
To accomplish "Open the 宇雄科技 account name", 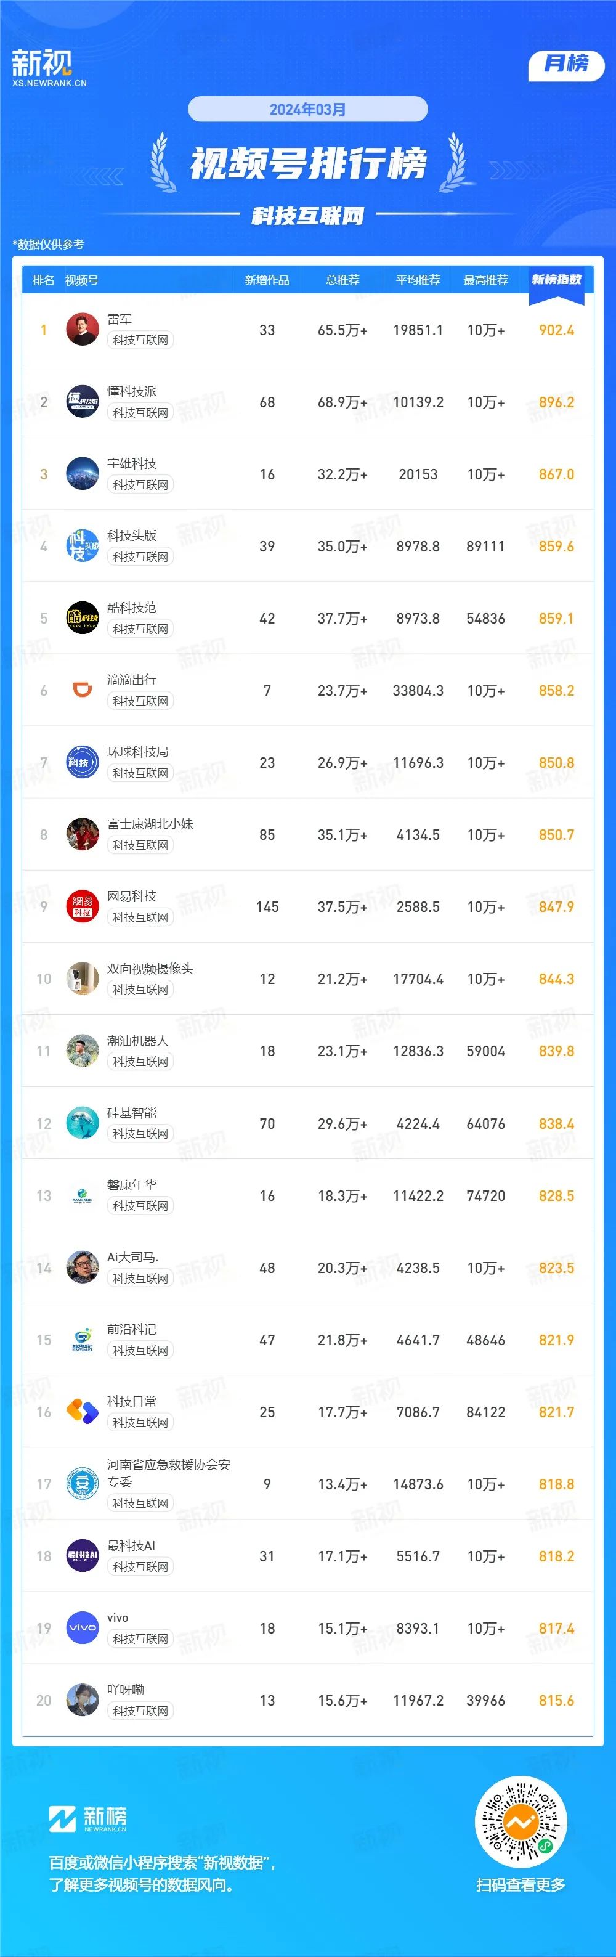I will click(x=131, y=463).
